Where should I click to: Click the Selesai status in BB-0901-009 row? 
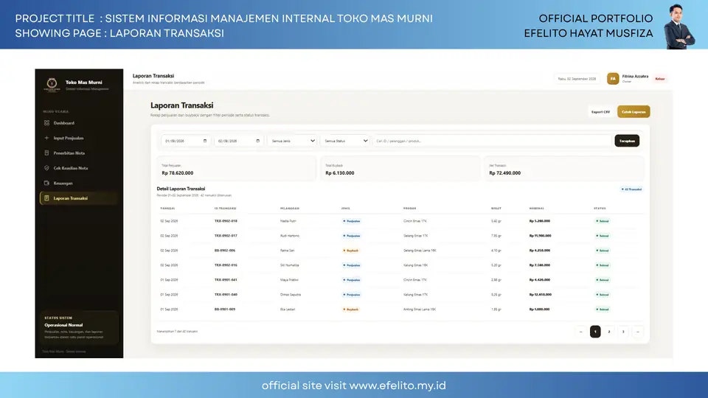[x=603, y=310]
